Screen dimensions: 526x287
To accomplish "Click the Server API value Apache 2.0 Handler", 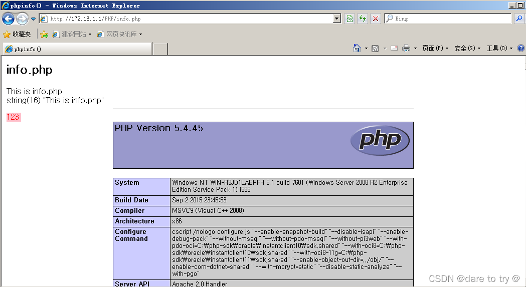I will point(200,283).
